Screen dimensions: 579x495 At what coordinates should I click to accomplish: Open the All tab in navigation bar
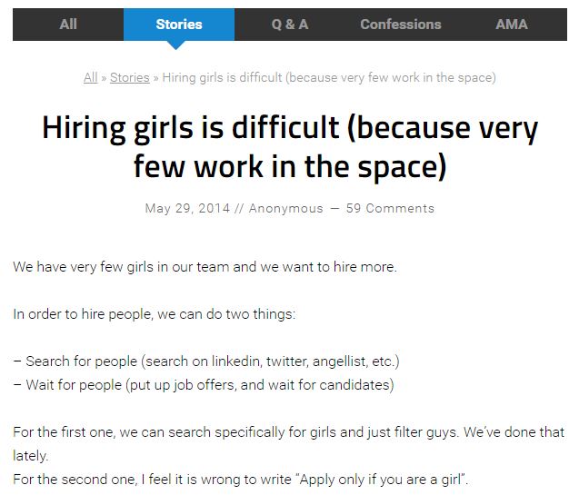68,25
